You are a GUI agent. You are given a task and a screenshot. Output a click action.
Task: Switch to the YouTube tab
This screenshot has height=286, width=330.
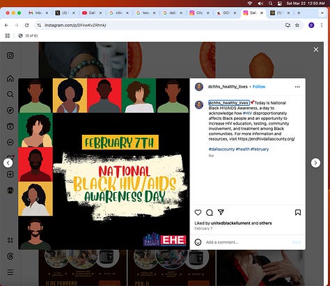92,13
